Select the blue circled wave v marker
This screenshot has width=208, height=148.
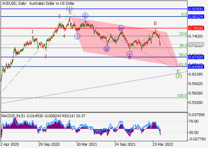pyautogui.click(x=130, y=53)
